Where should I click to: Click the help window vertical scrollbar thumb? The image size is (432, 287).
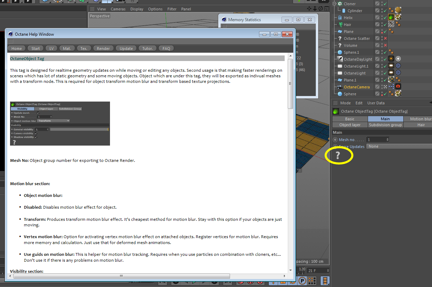291,84
